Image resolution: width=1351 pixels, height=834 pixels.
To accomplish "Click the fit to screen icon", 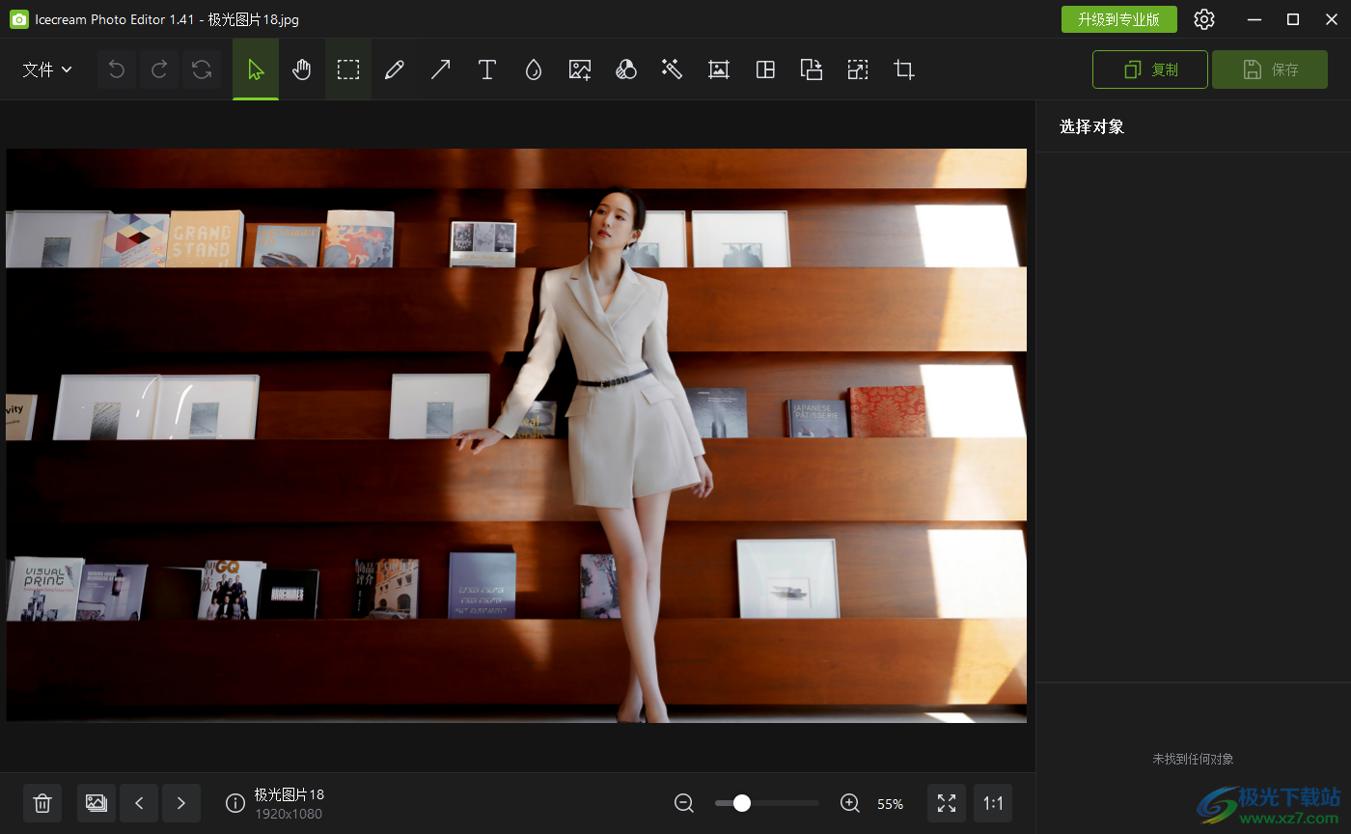I will click(947, 803).
